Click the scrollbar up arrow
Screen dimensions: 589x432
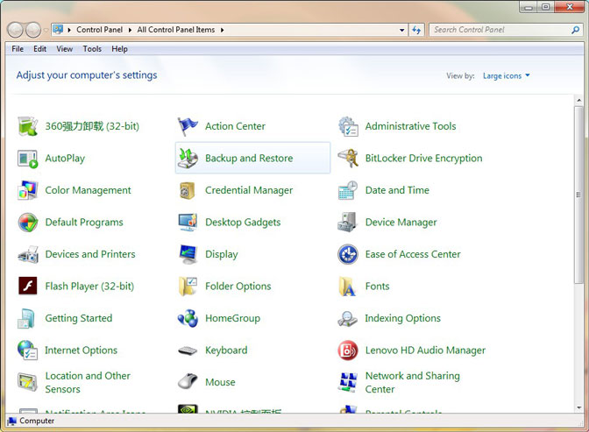click(578, 100)
